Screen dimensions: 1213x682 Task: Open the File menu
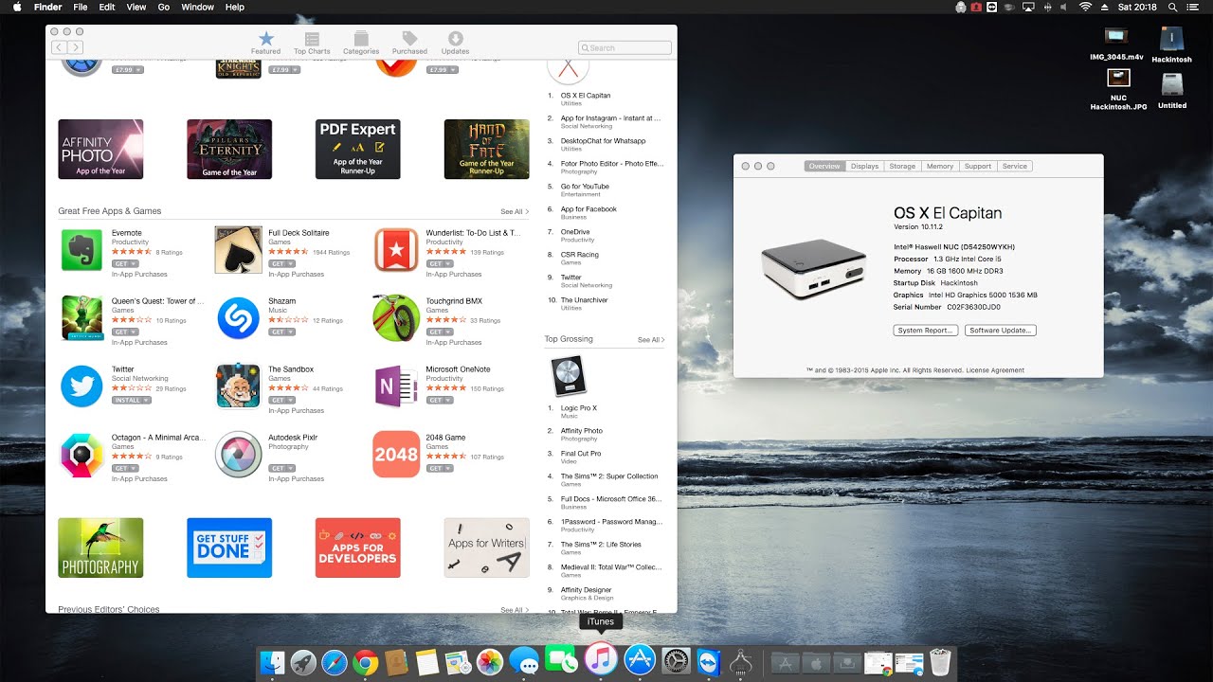[81, 7]
